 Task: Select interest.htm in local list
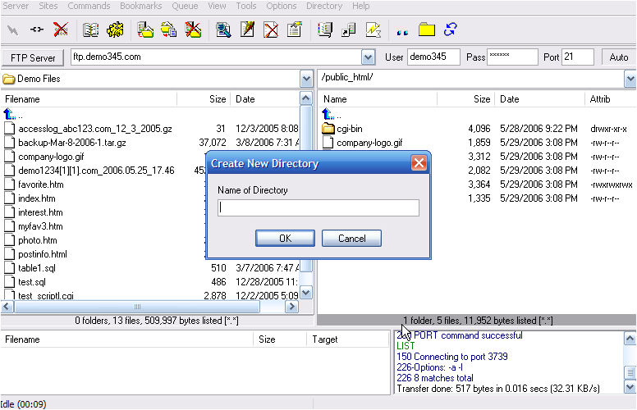[x=40, y=212]
